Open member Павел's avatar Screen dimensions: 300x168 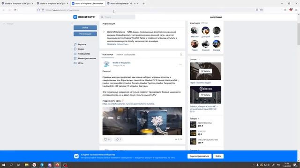click(x=195, y=44)
